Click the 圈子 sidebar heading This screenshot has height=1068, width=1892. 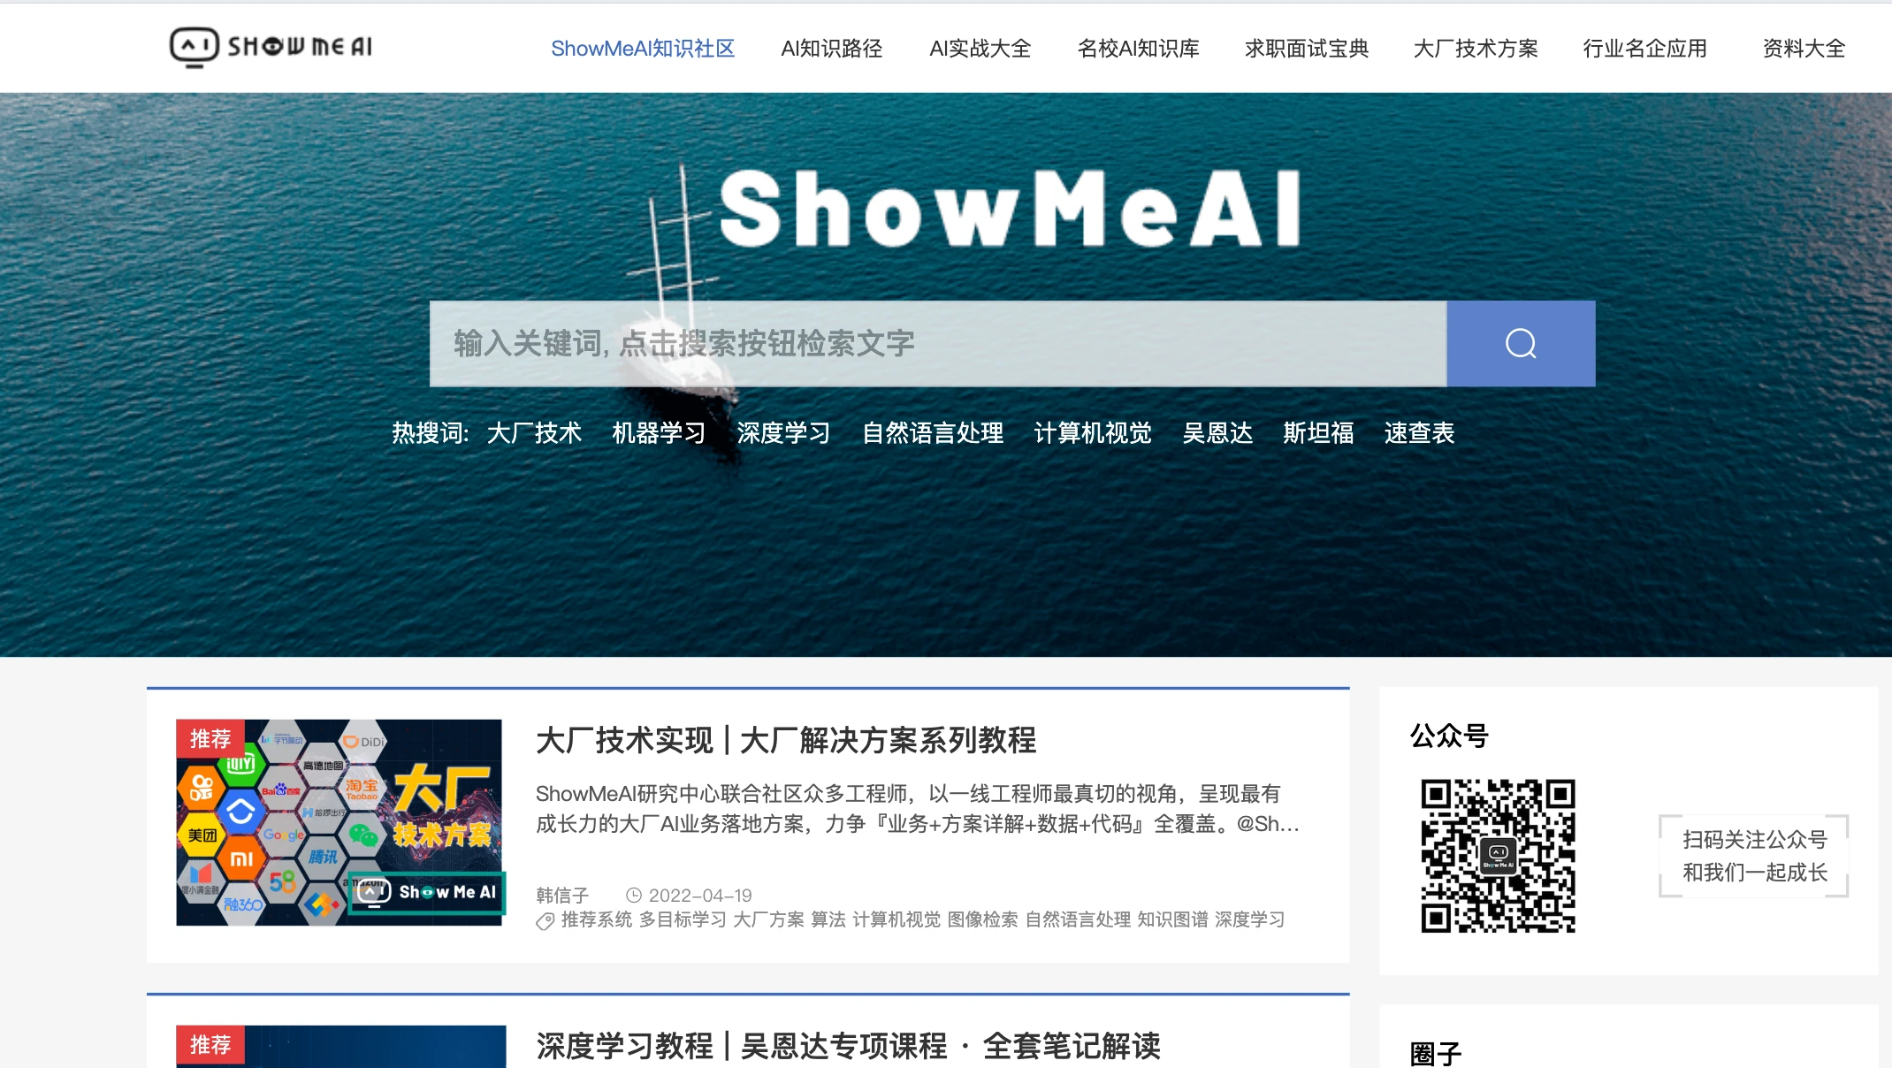point(1436,1053)
